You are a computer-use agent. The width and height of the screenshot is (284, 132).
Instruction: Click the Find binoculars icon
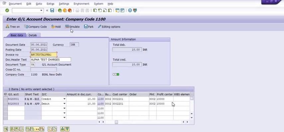[82, 11]
